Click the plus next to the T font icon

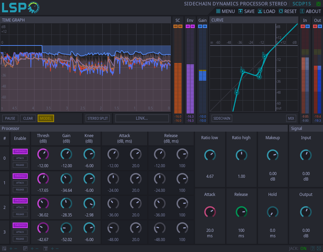click(52, 249)
